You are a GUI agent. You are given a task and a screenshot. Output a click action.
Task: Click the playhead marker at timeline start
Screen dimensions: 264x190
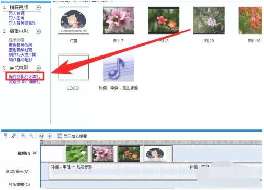[x=41, y=142]
